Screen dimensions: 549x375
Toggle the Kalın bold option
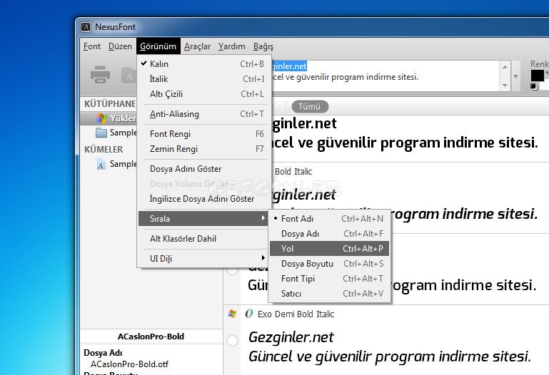(204, 64)
